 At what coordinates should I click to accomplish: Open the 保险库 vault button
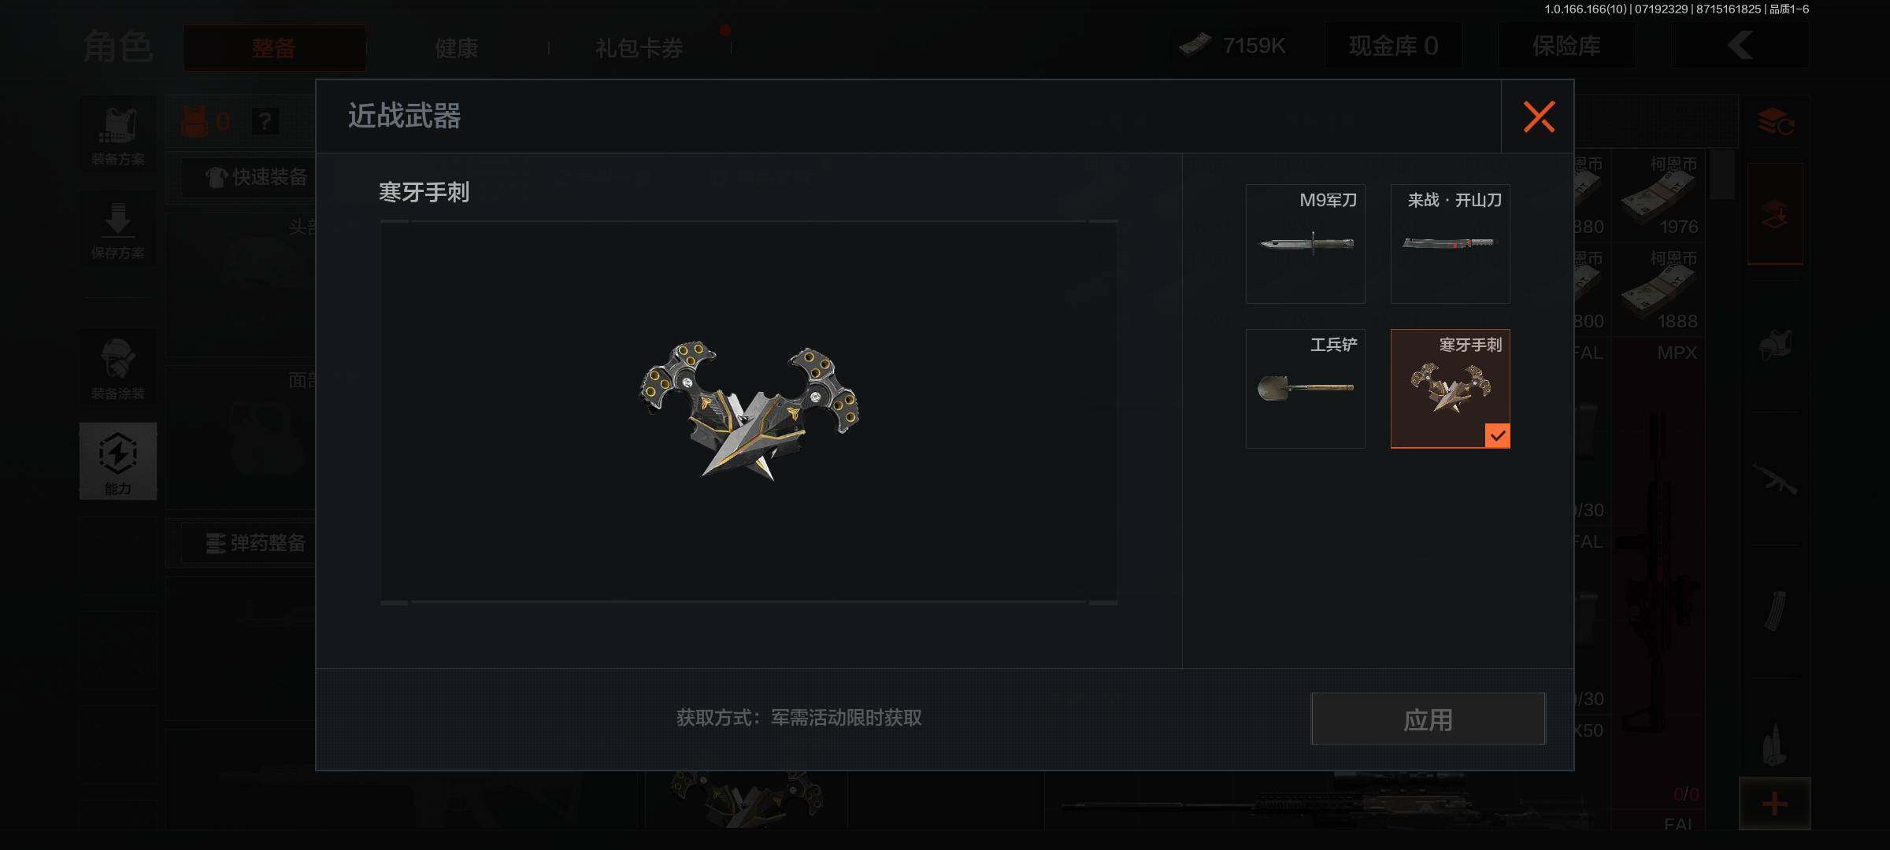(1566, 46)
